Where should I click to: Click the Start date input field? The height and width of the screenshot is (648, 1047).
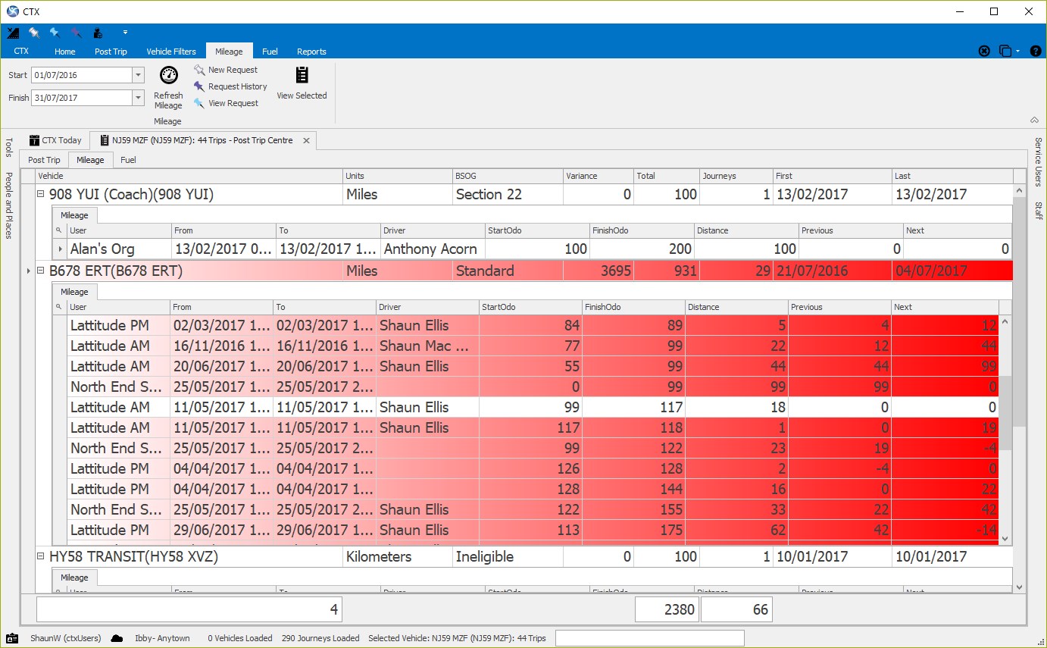[x=82, y=75]
